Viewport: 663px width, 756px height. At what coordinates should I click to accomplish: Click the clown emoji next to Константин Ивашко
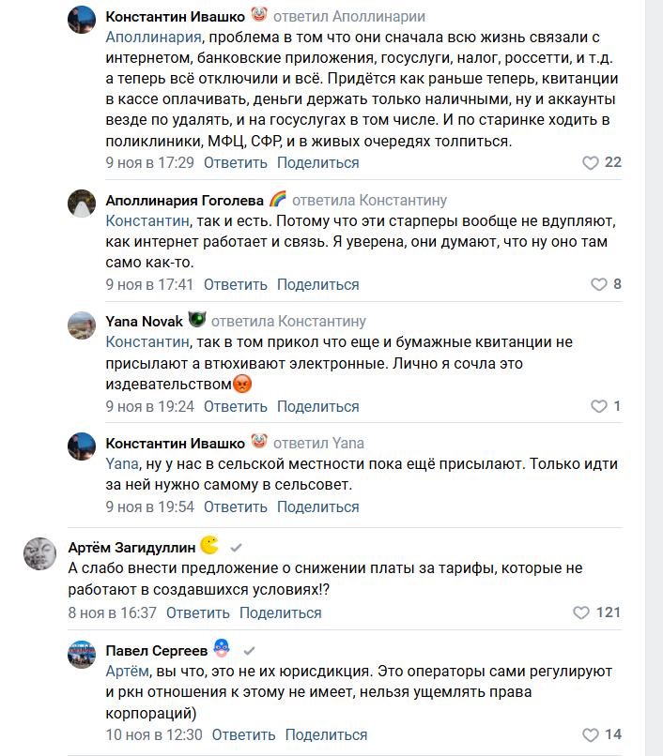[x=257, y=15]
